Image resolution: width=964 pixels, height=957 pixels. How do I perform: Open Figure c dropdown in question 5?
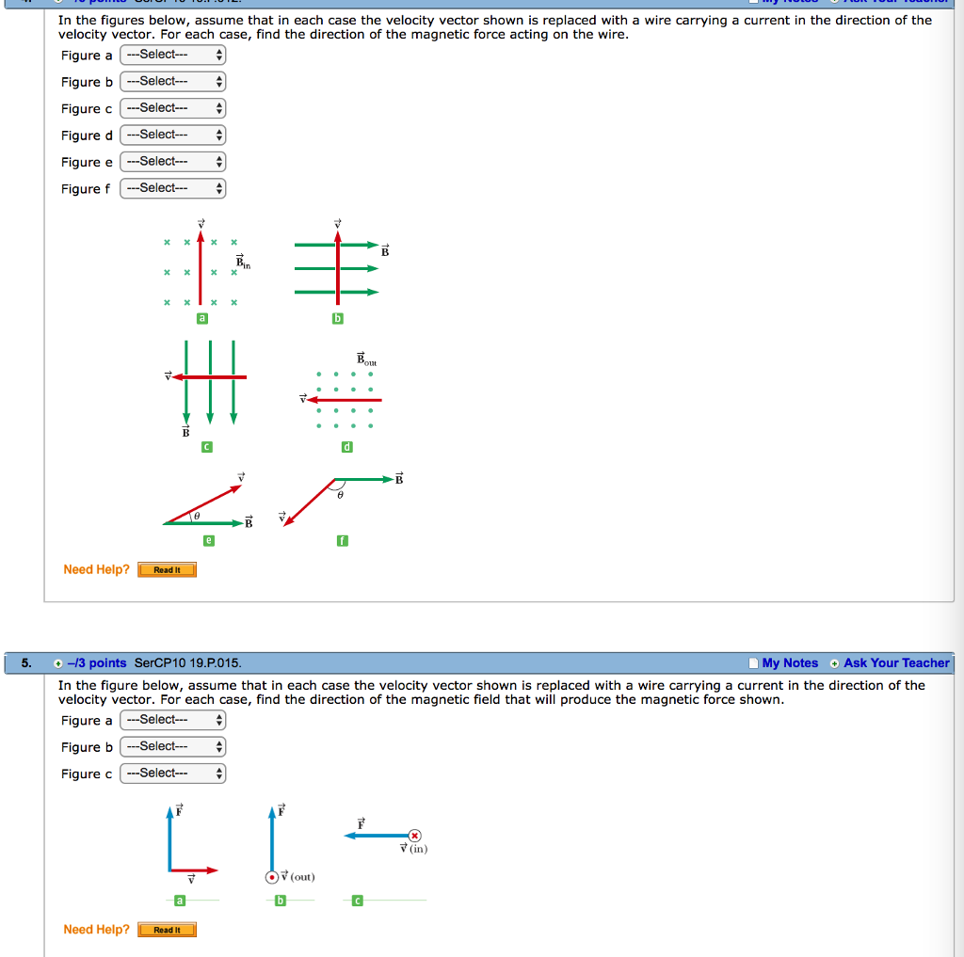[x=172, y=773]
